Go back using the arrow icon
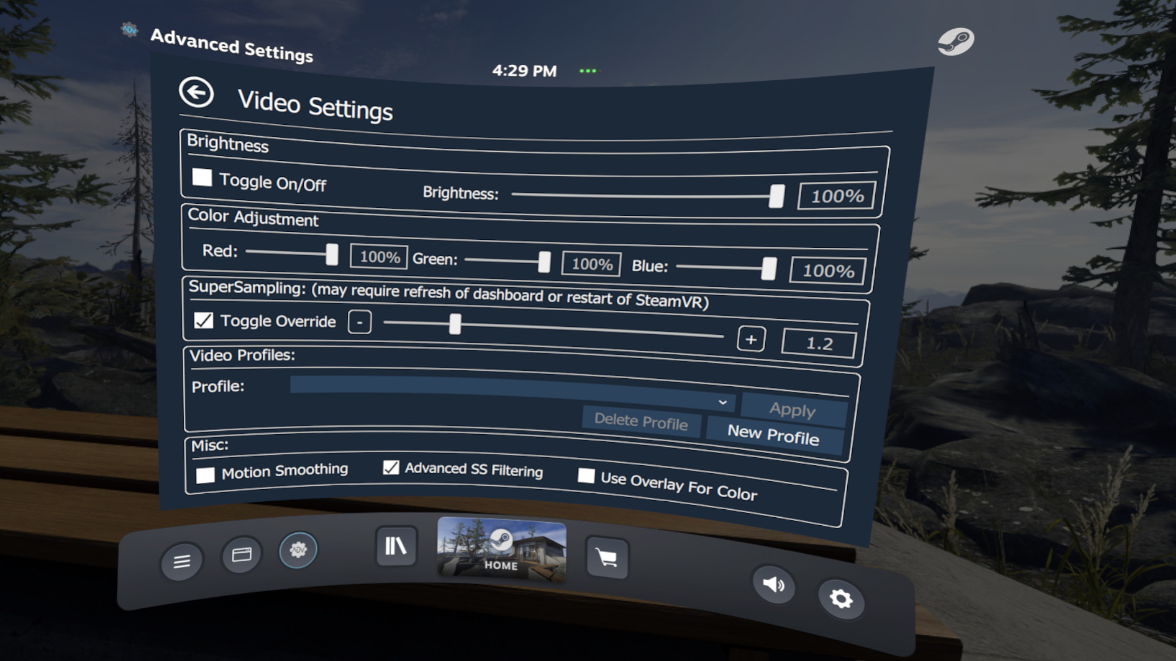 197,93
